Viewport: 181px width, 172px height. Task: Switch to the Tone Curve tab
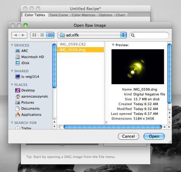pyautogui.click(x=59, y=15)
